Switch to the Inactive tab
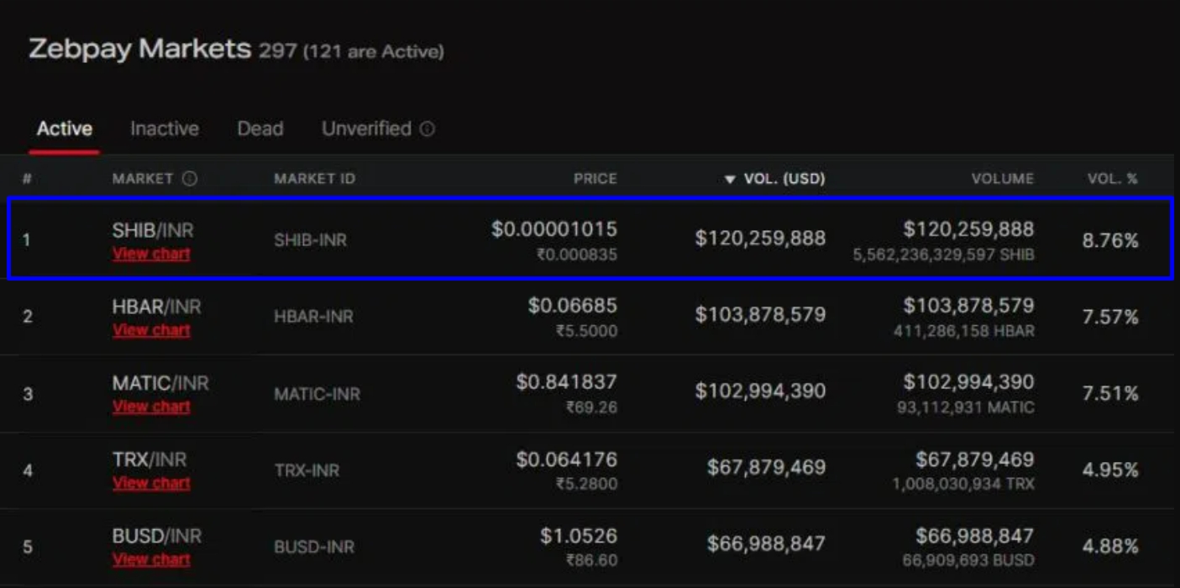The height and width of the screenshot is (588, 1180). pos(165,129)
